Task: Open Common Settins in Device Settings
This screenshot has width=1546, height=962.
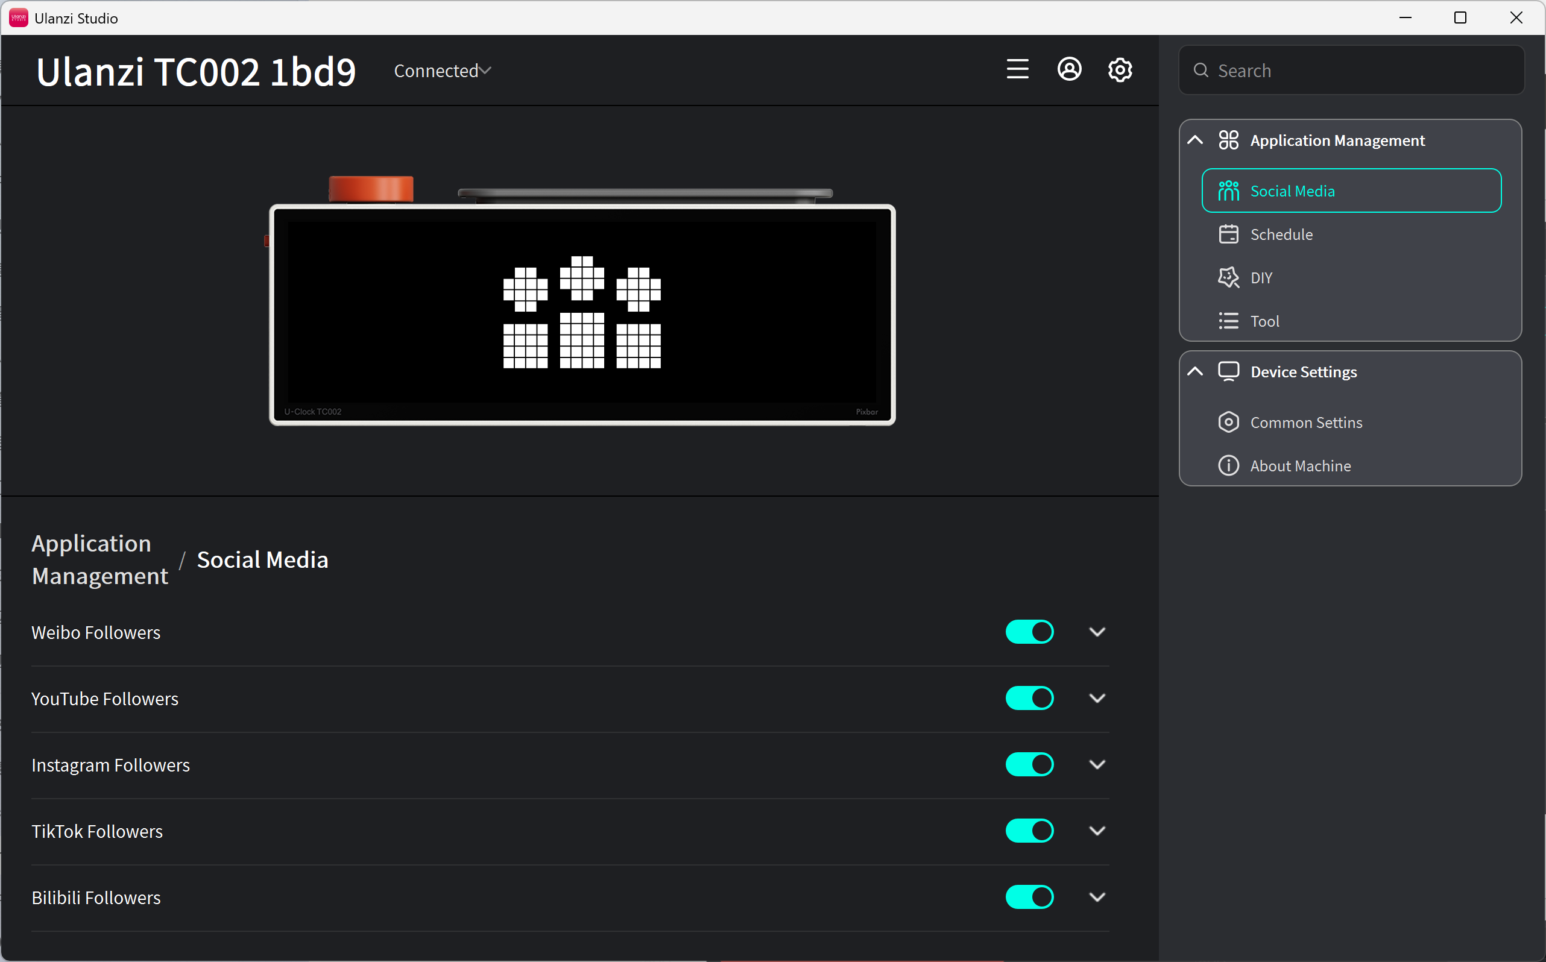Action: point(1351,423)
